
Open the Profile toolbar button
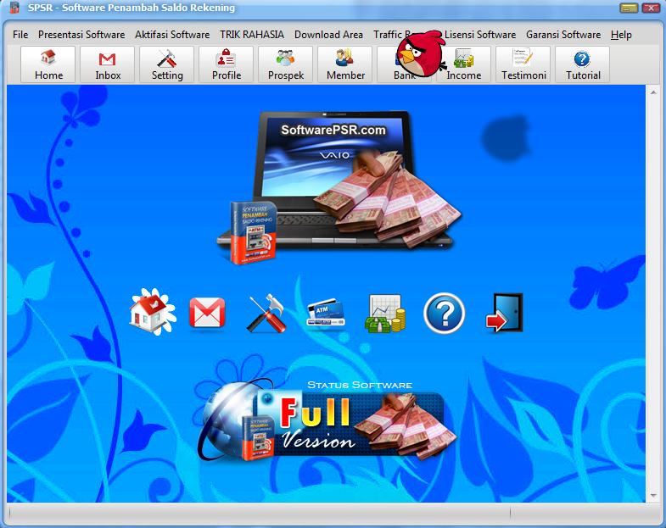click(227, 64)
